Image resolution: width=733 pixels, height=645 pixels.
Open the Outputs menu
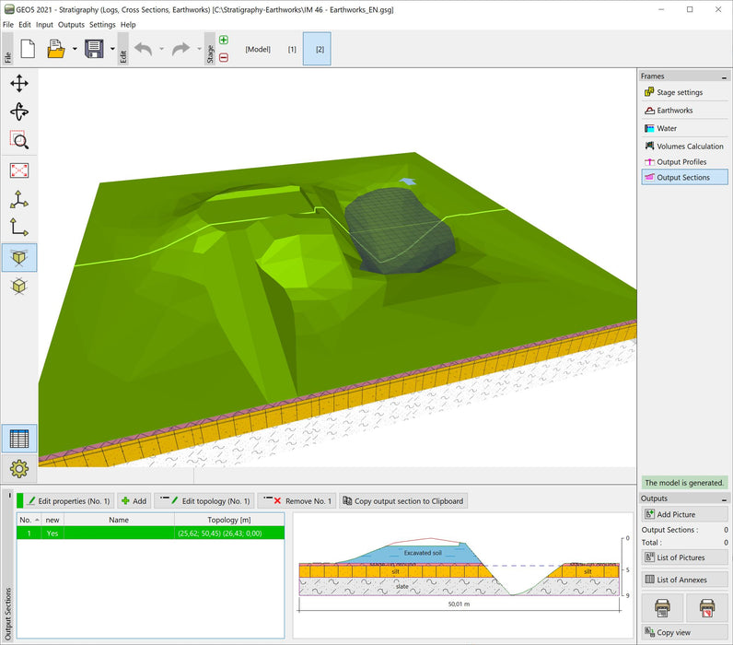pyautogui.click(x=71, y=25)
